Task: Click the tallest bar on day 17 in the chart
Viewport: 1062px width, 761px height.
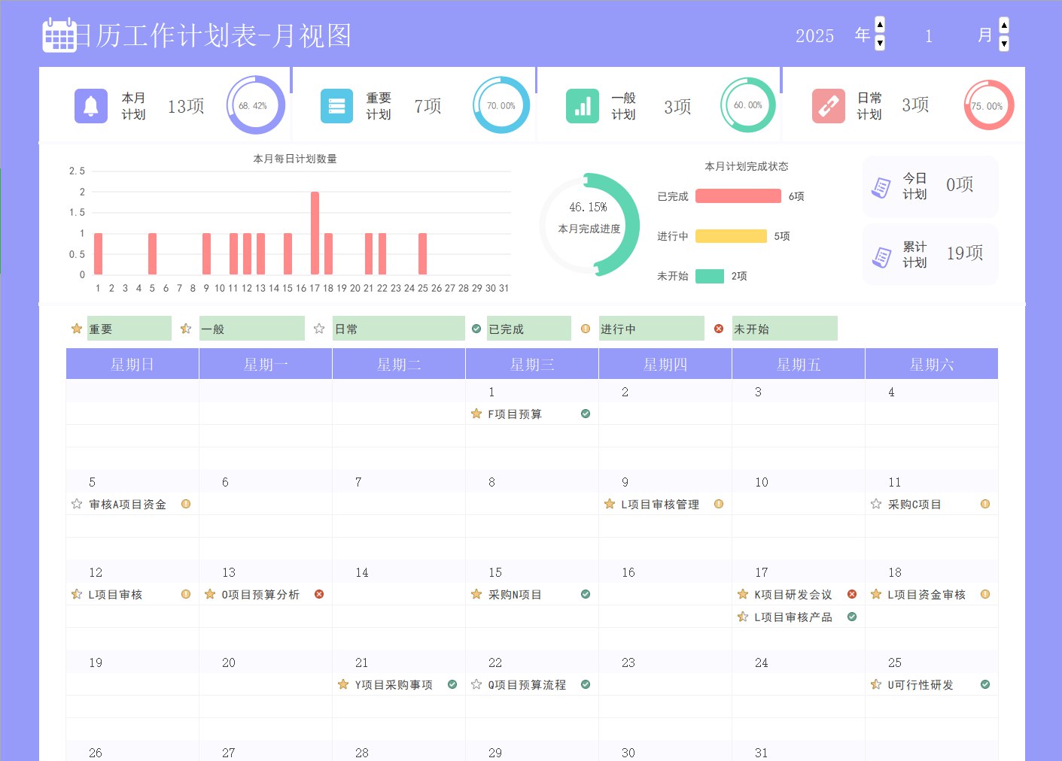Action: tap(314, 233)
